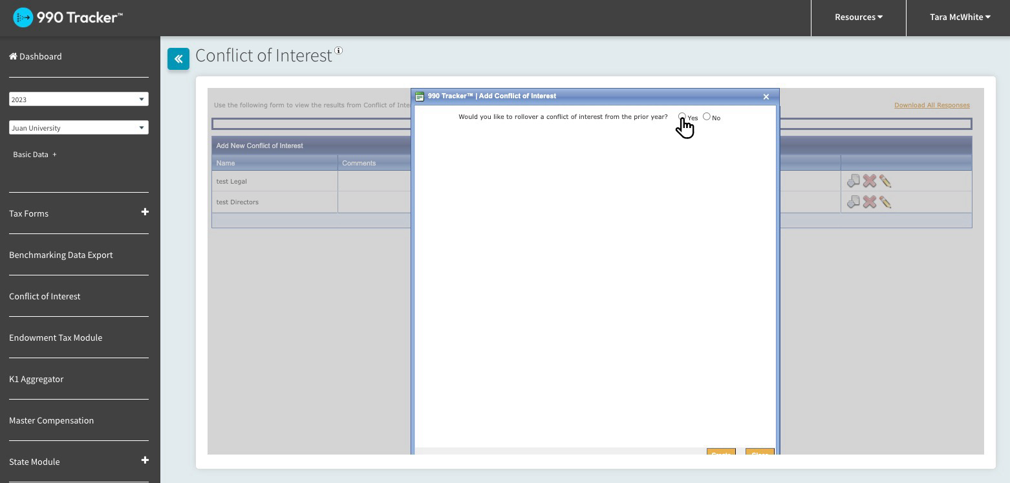
Task: Expand the Tax Forms section
Action: tap(145, 212)
